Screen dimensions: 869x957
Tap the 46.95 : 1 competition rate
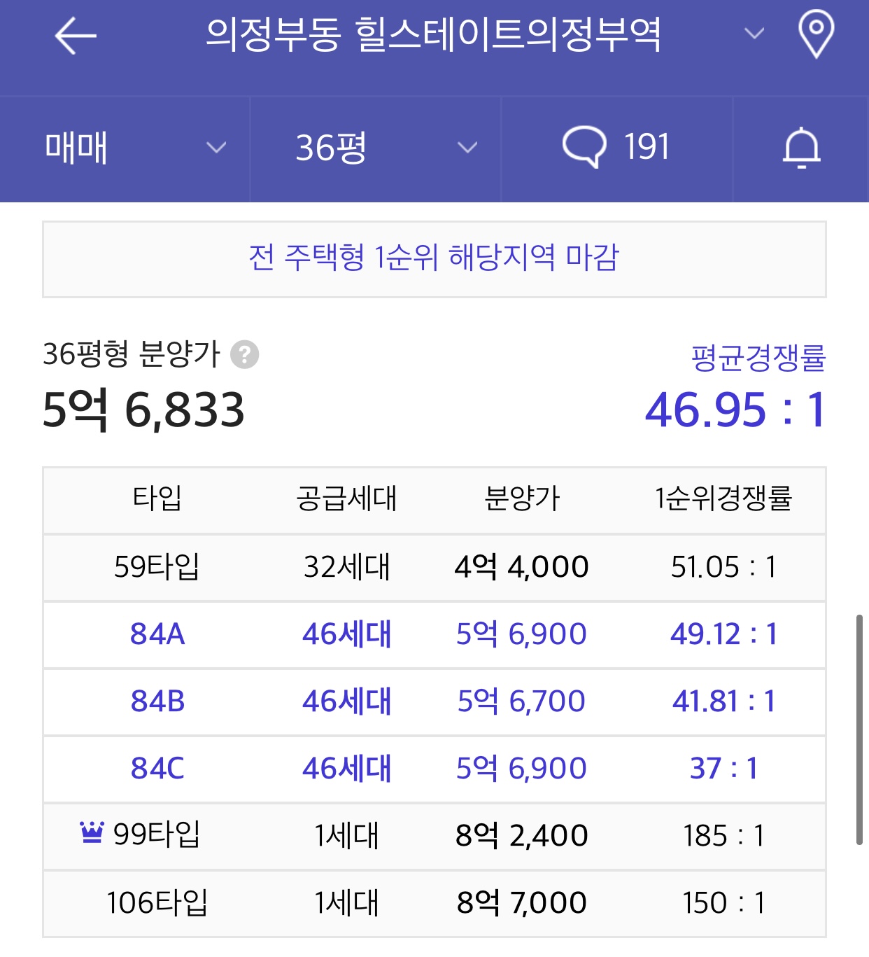pyautogui.click(x=735, y=410)
